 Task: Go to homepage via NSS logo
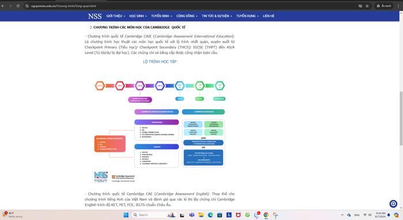(x=95, y=16)
